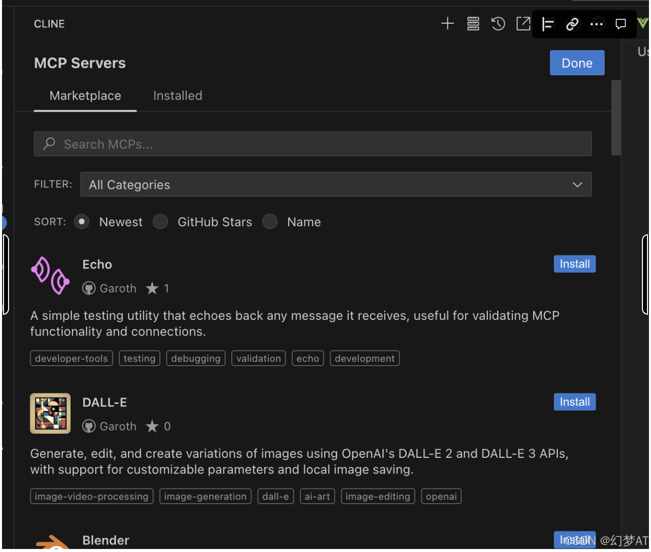Click the testing tag
This screenshot has width=651, height=552.
coord(140,359)
